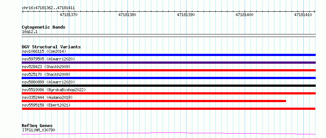
Task: Click the magenta ITFG1 gene line
Action: pos(168,133)
